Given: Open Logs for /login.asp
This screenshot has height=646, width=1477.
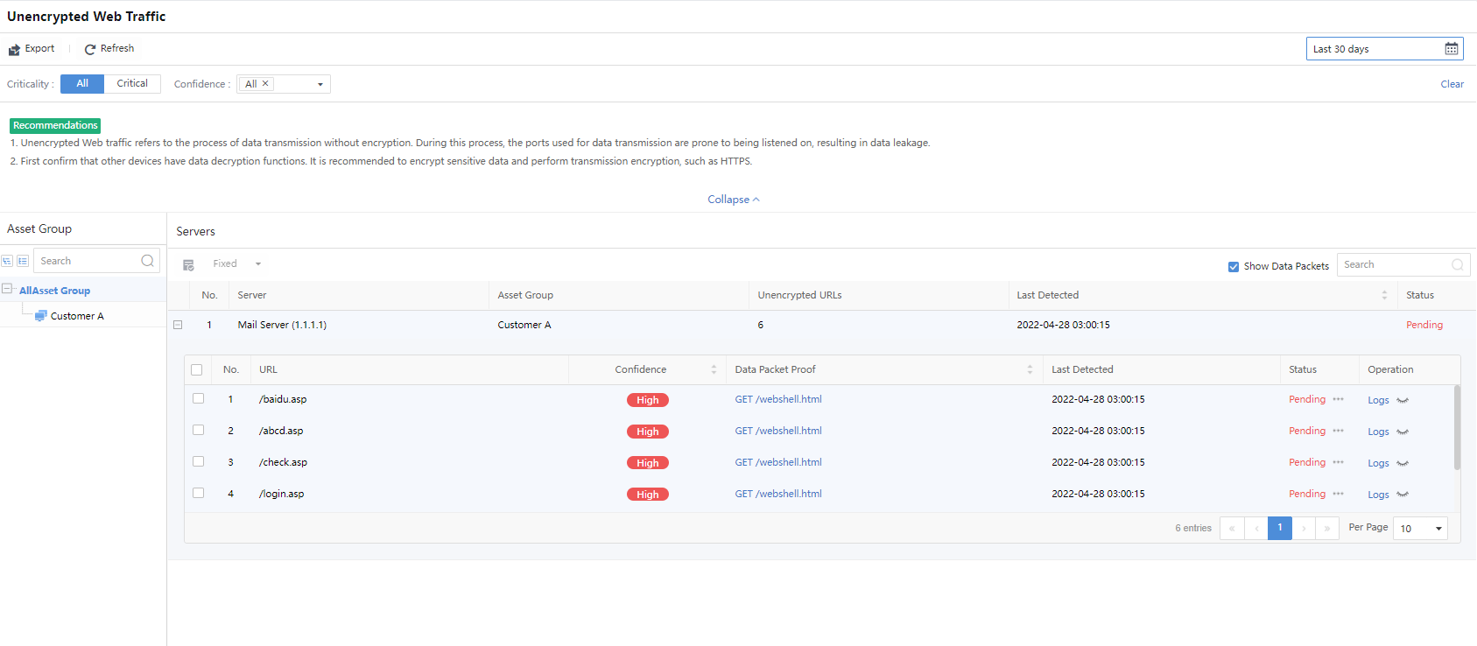Looking at the screenshot, I should tap(1378, 495).
